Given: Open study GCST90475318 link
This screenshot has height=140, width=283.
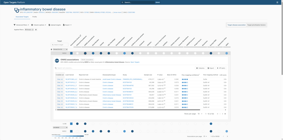Looking at the screenshot, I should [128, 107].
